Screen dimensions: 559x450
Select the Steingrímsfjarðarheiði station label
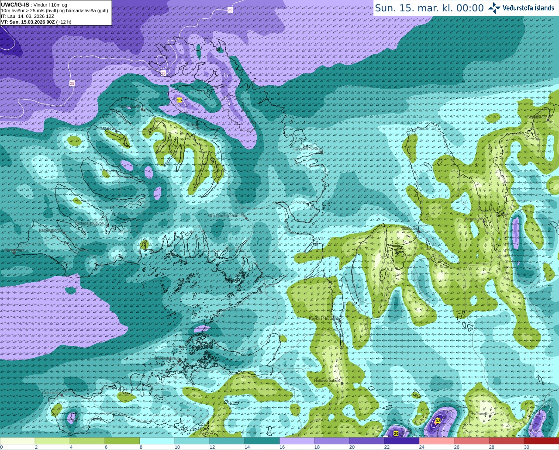226,216
